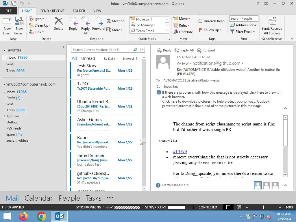Open the Drafts folder
Viewport: 296px width, 222px height.
(13, 98)
